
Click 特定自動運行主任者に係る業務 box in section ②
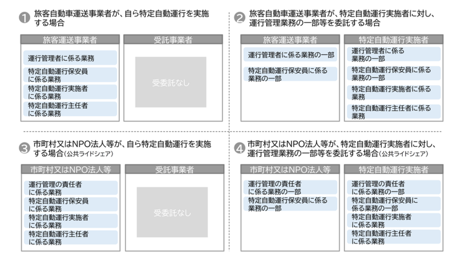point(394,112)
